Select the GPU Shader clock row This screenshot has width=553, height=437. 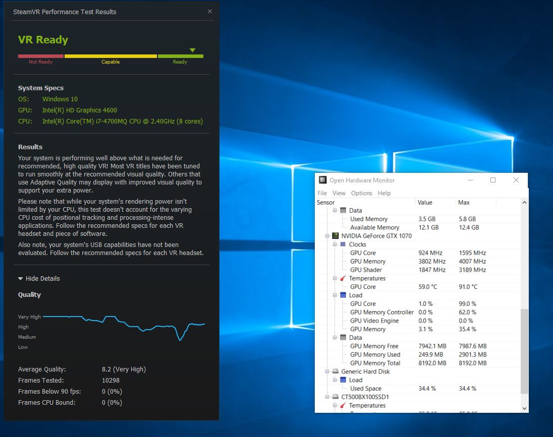418,270
